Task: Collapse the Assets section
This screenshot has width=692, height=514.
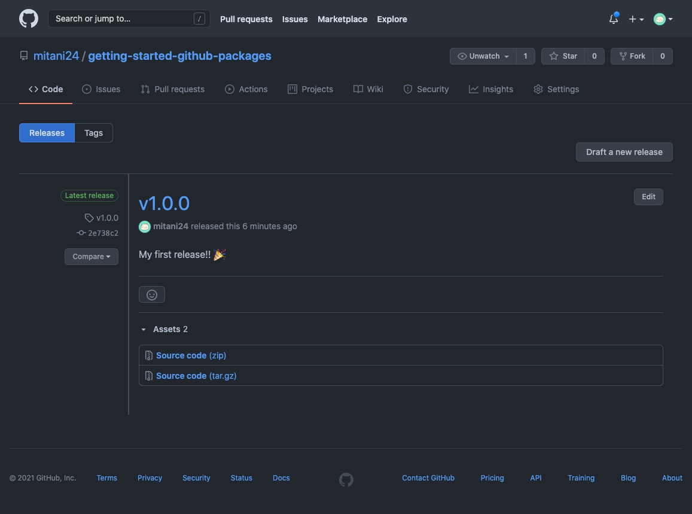Action: click(164, 330)
